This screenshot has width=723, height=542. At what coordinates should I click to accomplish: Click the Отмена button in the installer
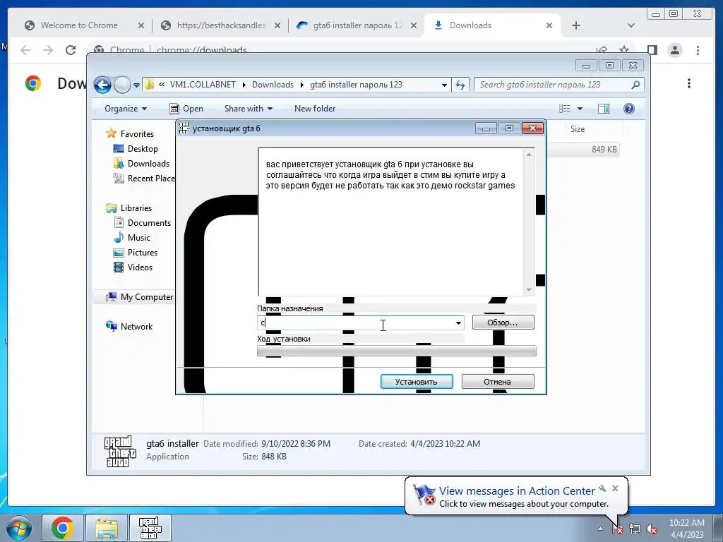coord(498,382)
